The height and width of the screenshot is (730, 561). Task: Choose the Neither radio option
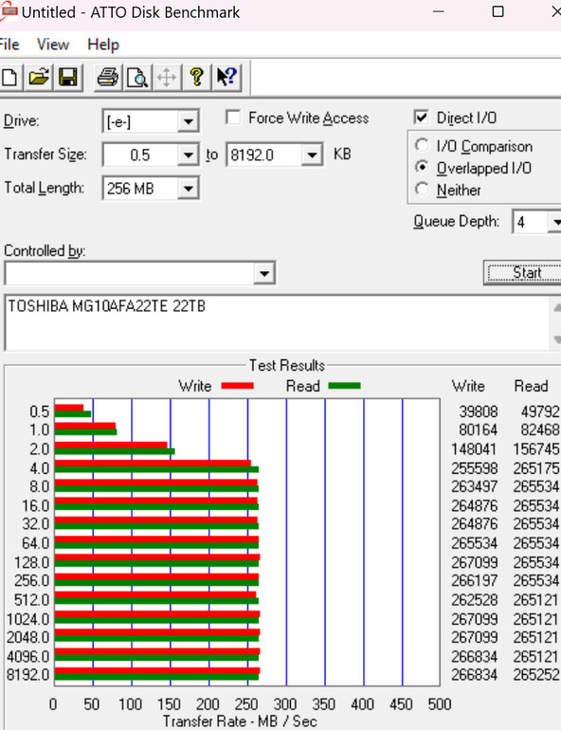422,190
